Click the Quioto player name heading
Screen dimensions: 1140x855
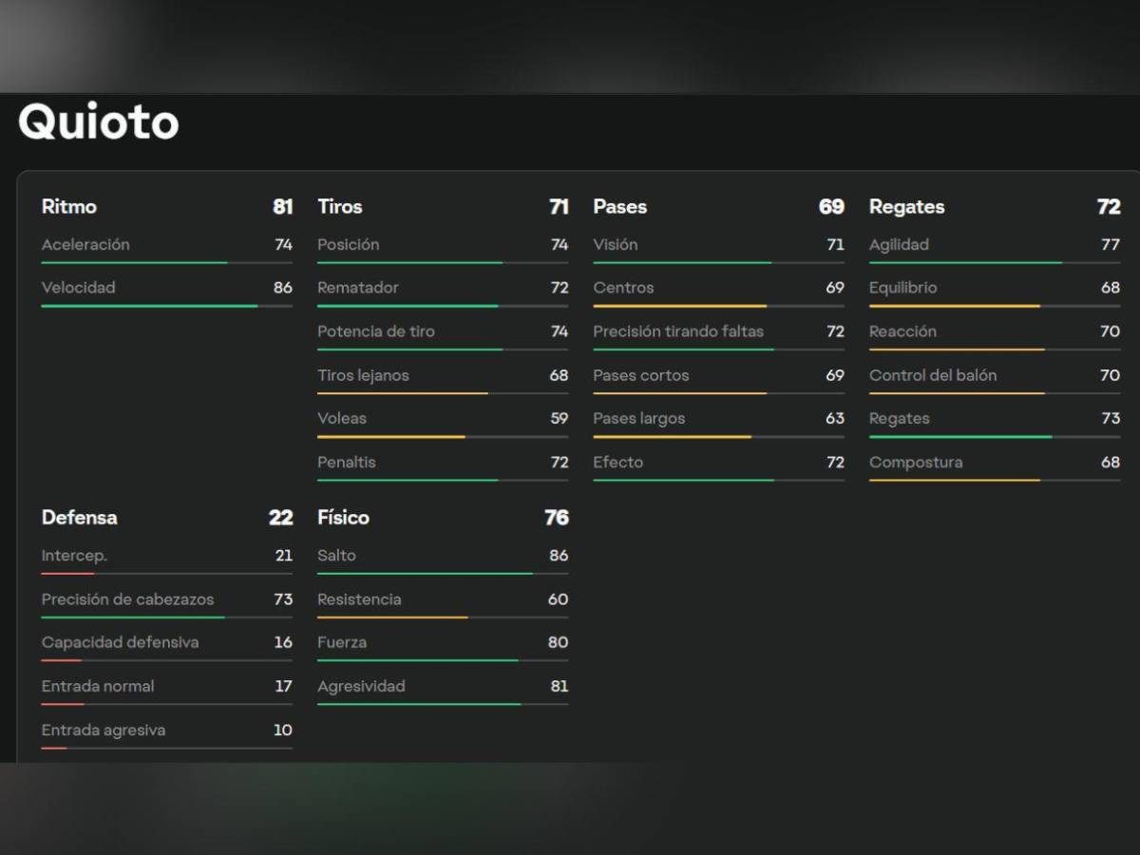(x=99, y=122)
